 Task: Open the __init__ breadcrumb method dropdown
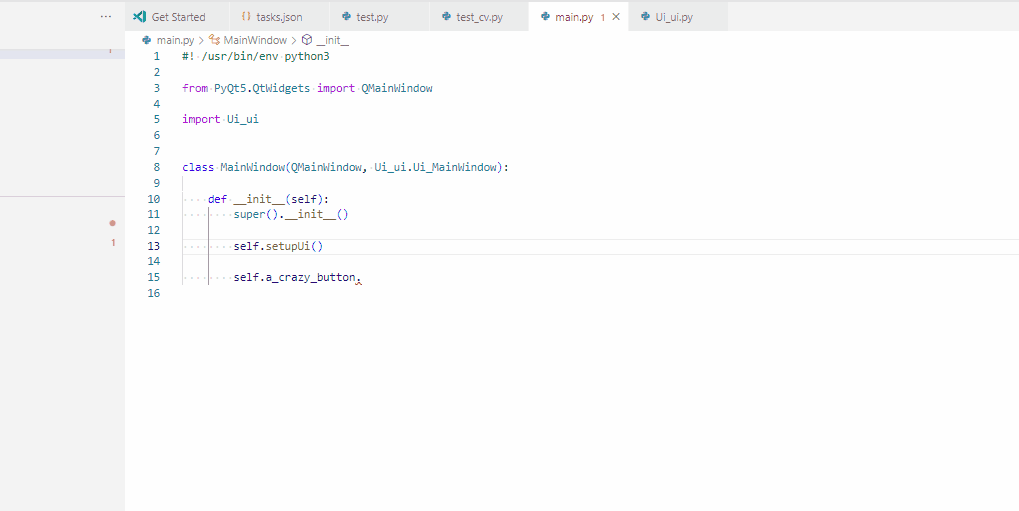(x=332, y=40)
